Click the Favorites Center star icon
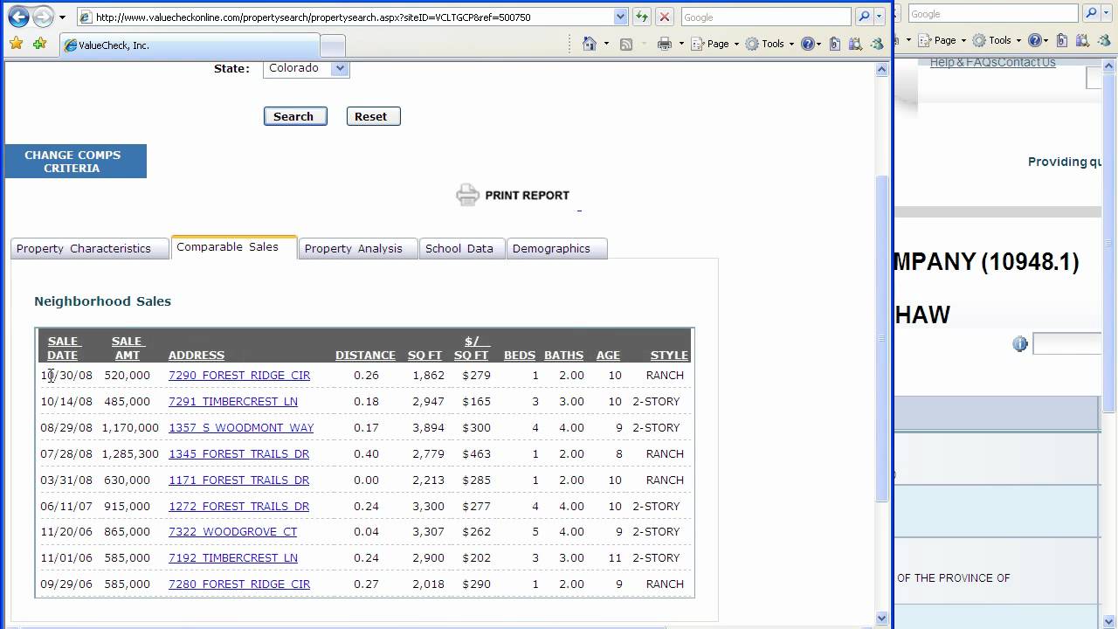This screenshot has width=1118, height=629. point(16,44)
